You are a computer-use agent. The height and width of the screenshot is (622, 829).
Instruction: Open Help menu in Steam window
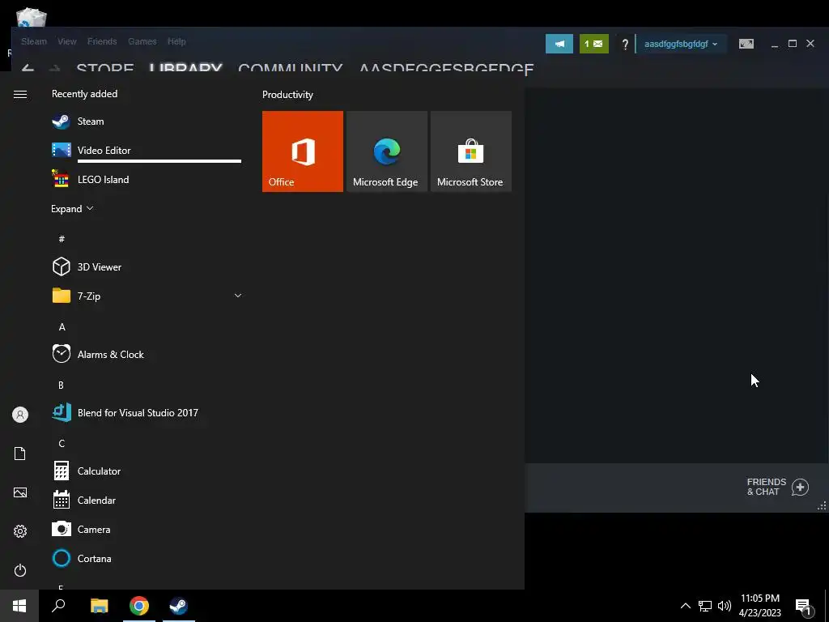pos(176,41)
